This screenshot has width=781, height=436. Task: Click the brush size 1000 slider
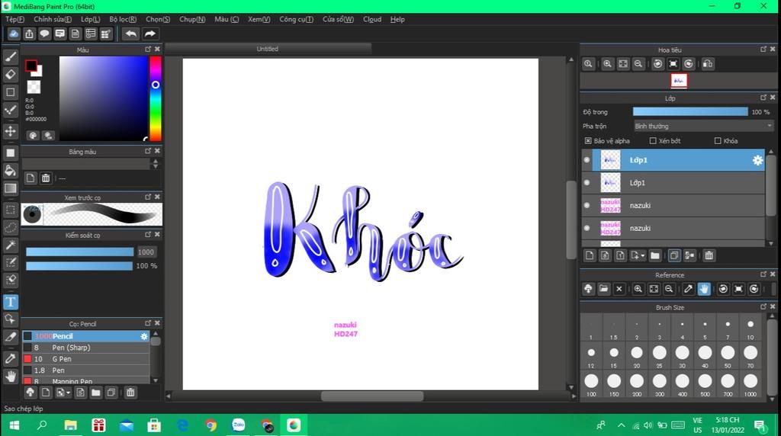coord(79,252)
